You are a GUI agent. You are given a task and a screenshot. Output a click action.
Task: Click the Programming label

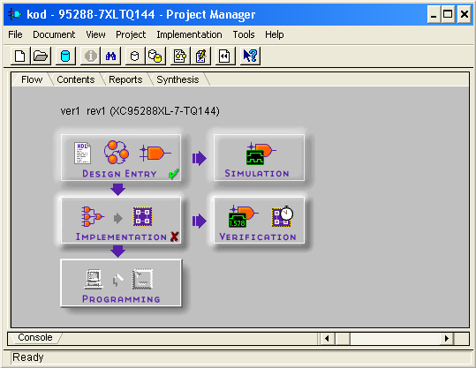click(x=121, y=299)
